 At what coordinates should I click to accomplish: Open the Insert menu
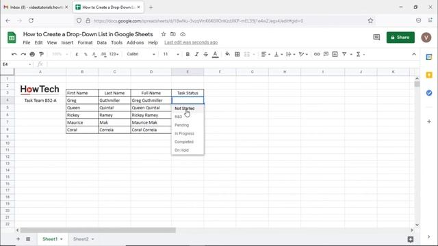(x=67, y=42)
